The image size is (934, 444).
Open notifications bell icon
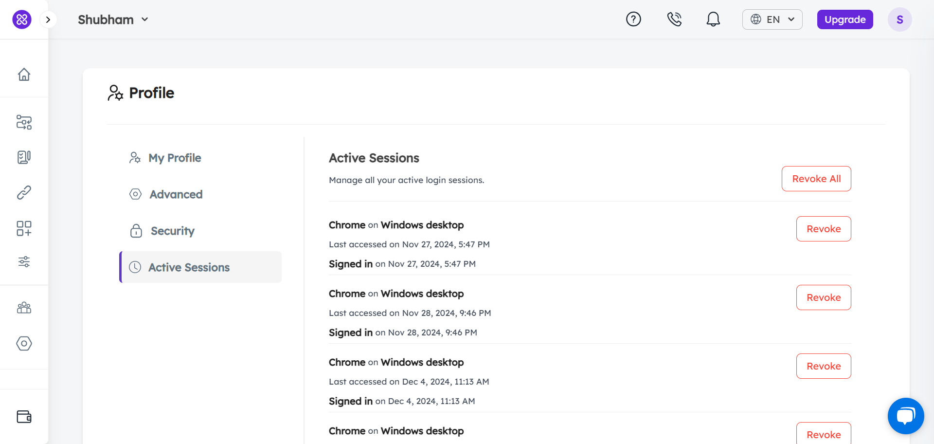coord(713,19)
